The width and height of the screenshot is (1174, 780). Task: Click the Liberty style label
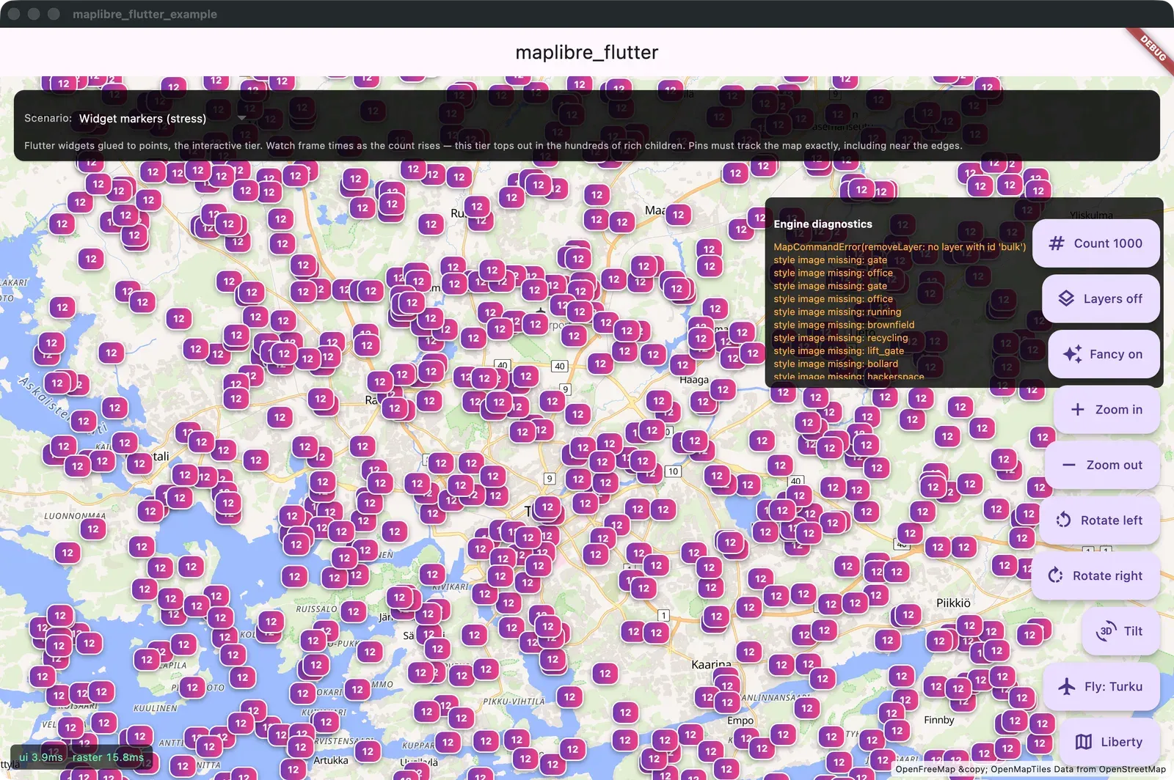tap(1121, 742)
